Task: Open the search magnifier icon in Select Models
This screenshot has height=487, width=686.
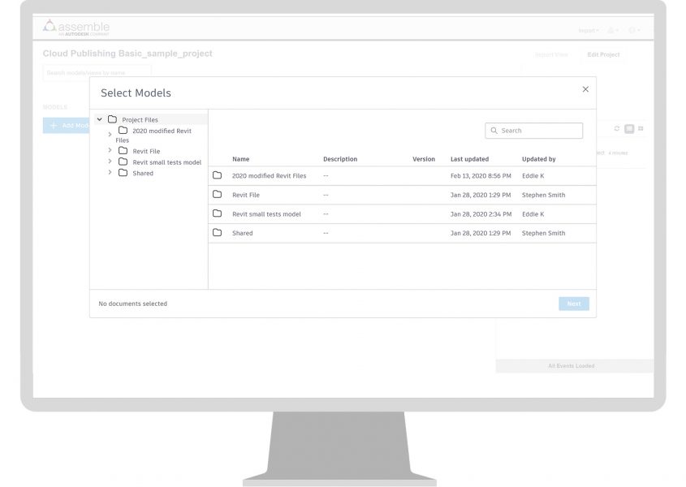Action: [x=494, y=130]
